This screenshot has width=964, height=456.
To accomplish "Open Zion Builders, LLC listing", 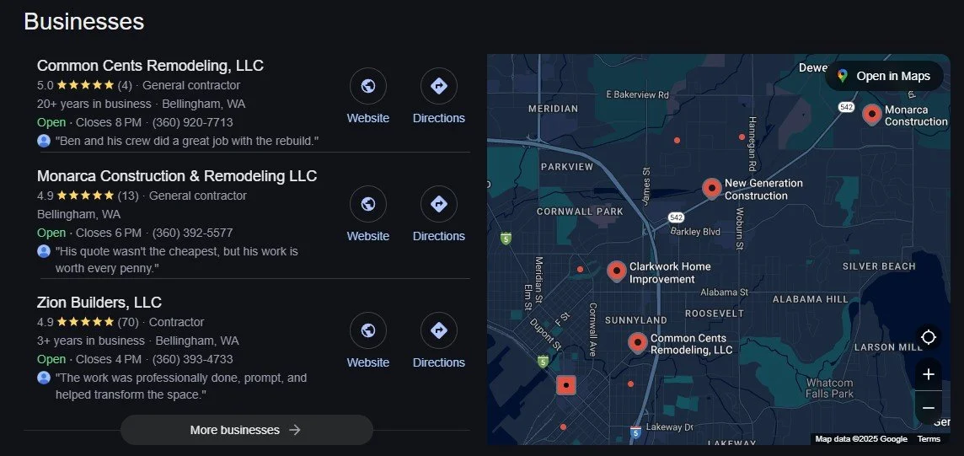I will pos(99,303).
